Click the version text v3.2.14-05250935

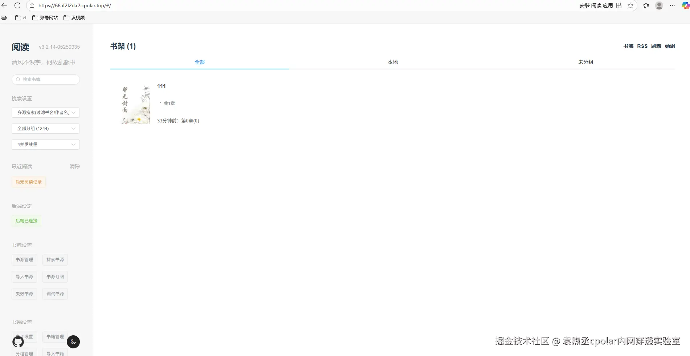point(60,47)
